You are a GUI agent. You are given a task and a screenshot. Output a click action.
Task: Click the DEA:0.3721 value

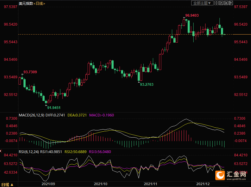[x=77, y=115]
